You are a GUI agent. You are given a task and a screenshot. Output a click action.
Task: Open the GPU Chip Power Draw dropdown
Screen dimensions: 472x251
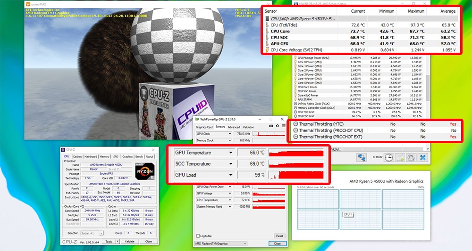(230, 187)
